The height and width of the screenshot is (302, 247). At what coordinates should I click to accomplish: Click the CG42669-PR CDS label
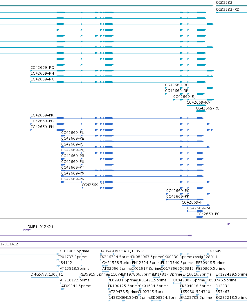pyautogui.click(x=73, y=156)
